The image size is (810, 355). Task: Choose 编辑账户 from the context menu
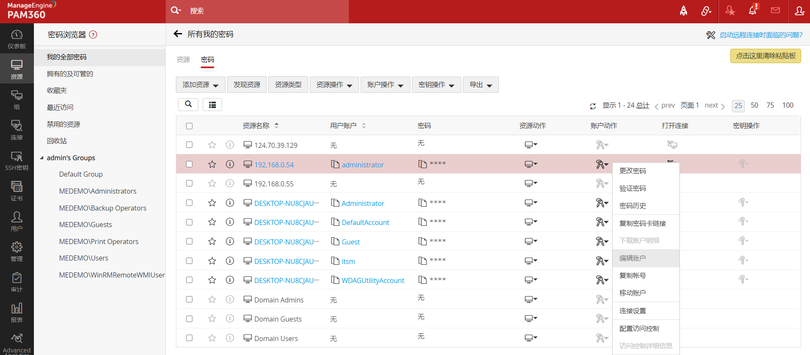(x=632, y=258)
